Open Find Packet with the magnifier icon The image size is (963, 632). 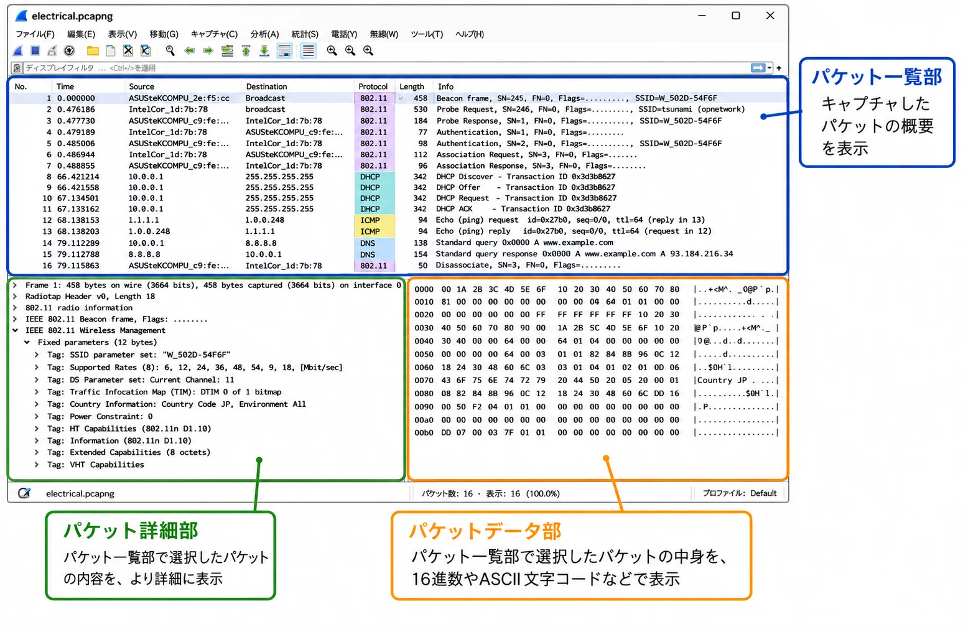click(x=170, y=51)
